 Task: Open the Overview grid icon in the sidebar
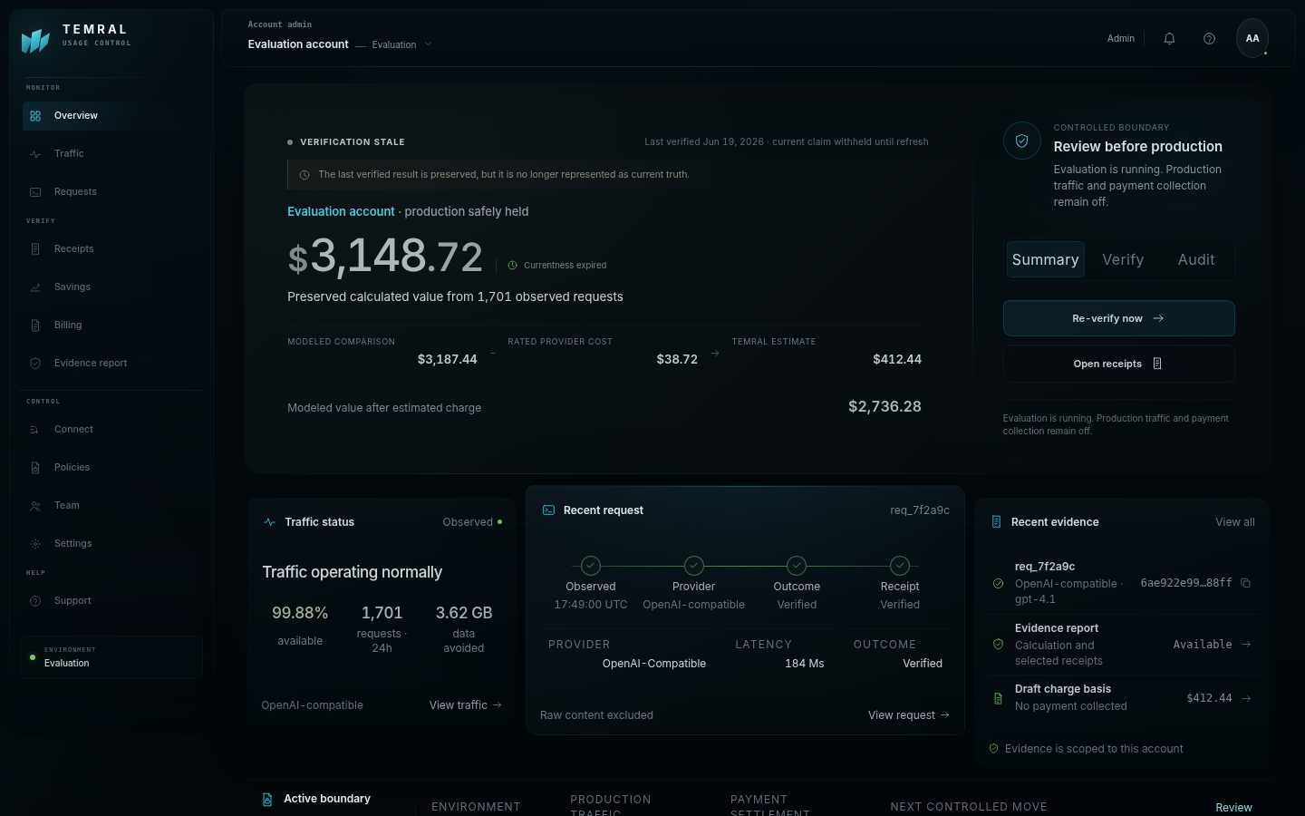[35, 116]
